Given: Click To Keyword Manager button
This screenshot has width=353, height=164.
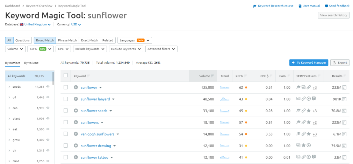Looking at the screenshot, I should [x=309, y=63].
